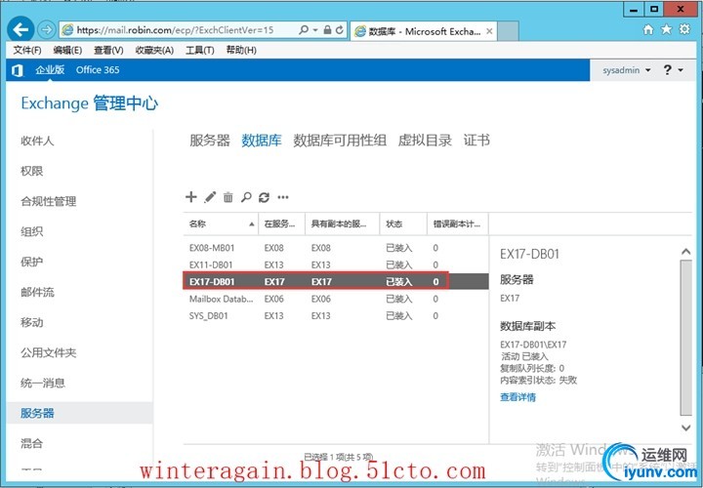Screen dimensions: 703x488
Task: Open the 收藏夹(A) menu
Action: [154, 50]
